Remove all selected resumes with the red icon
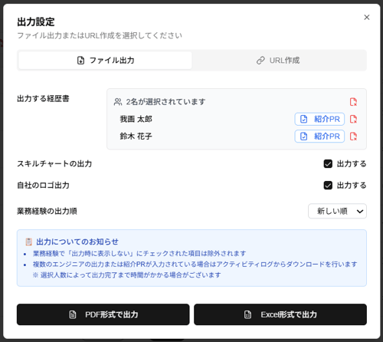This screenshot has height=342, width=383. click(353, 102)
